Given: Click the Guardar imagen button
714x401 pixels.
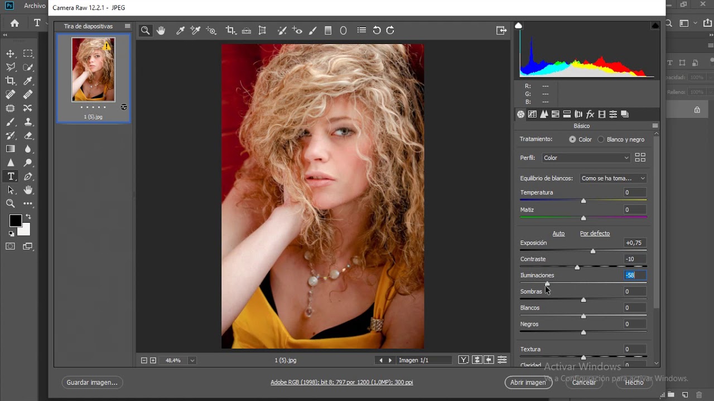Looking at the screenshot, I should pos(92,382).
